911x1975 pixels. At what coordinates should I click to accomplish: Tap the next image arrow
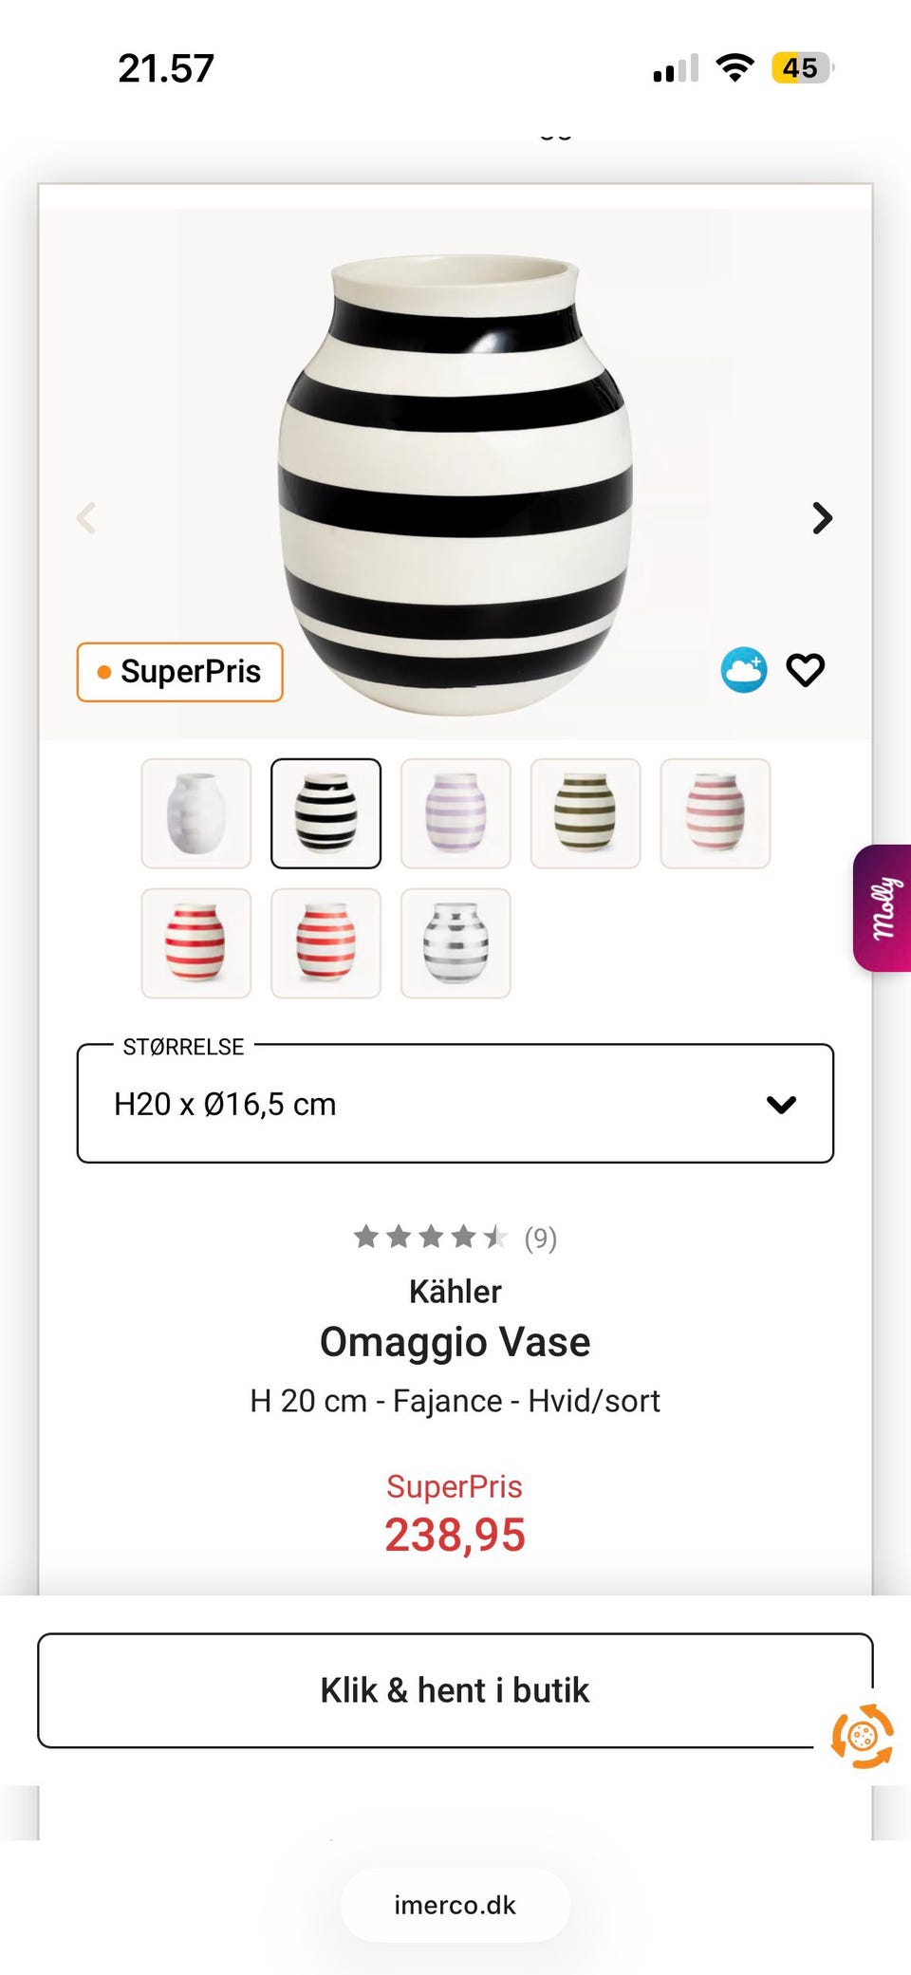click(x=822, y=518)
